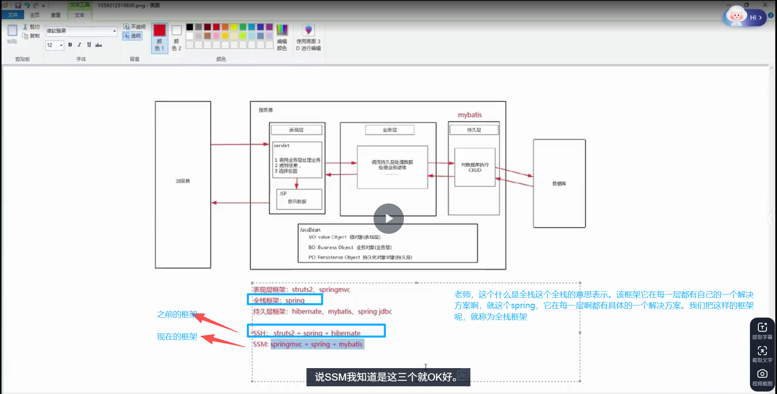Screen dimensions: 777x394
Task: Toggle bold text formatting
Action: pos(70,45)
